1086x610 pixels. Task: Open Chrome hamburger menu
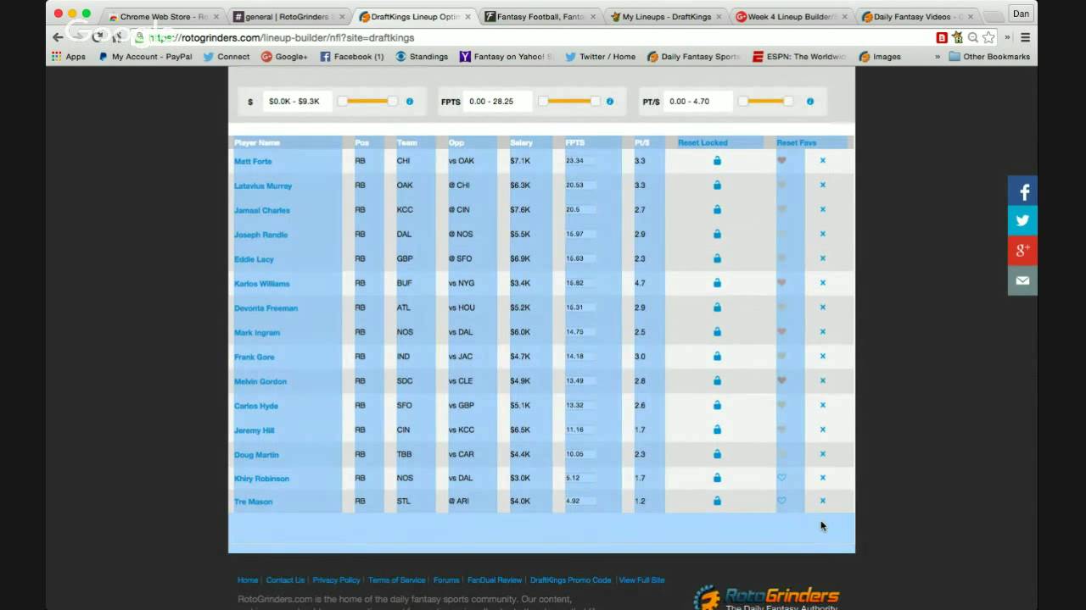[x=1025, y=37]
